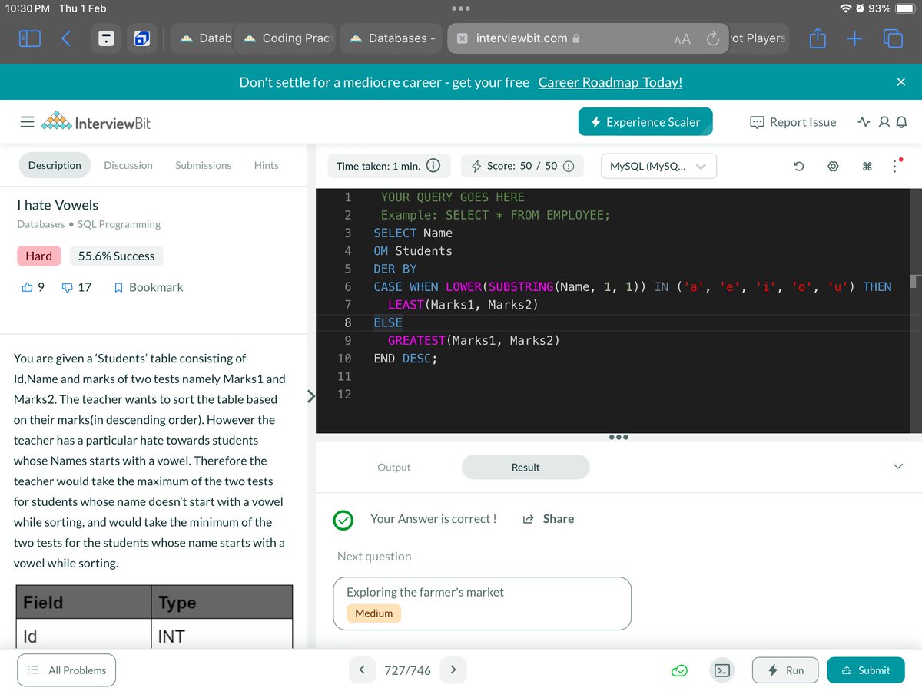Add new Safari tab with plus
This screenshot has width=922, height=691.
856,38
